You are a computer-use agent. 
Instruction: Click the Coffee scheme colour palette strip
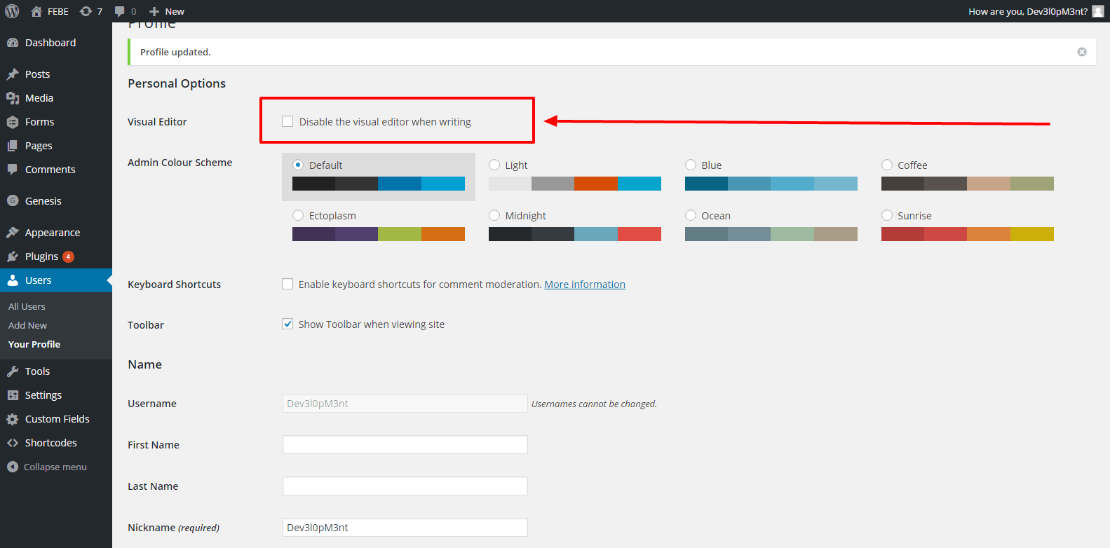pyautogui.click(x=968, y=184)
